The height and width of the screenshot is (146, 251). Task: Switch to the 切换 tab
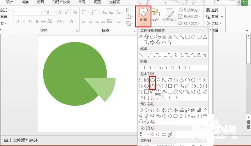pos(25,2)
